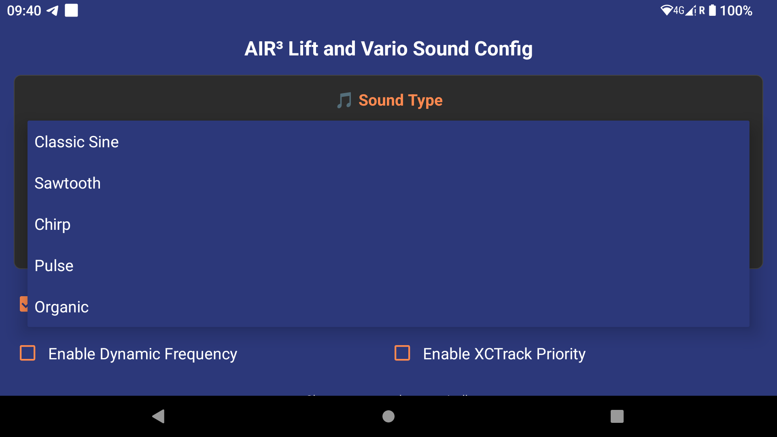Tap the Sound Type heading text
777x437 pixels.
coord(400,100)
